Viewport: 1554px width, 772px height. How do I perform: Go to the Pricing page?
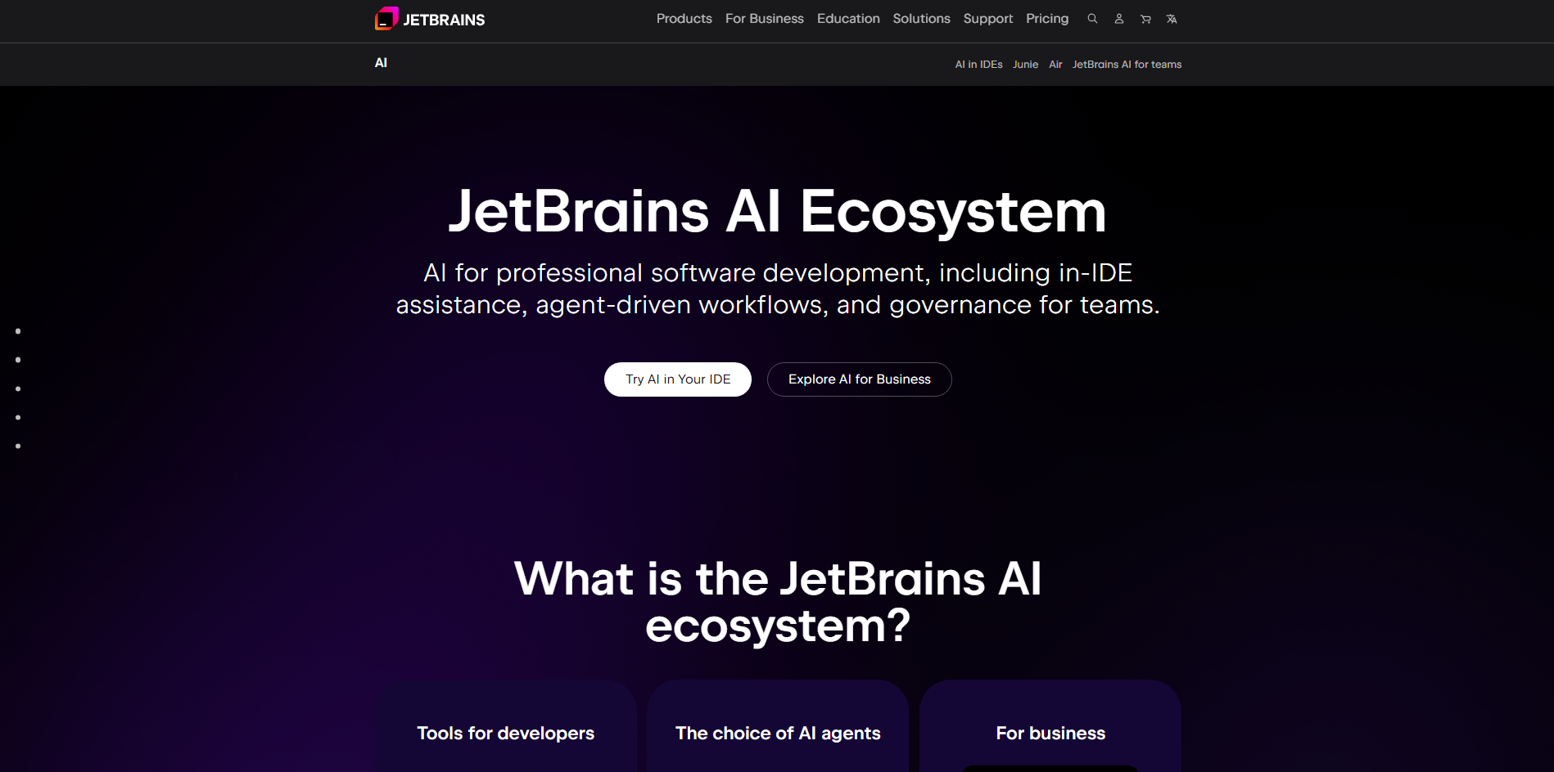(x=1047, y=19)
